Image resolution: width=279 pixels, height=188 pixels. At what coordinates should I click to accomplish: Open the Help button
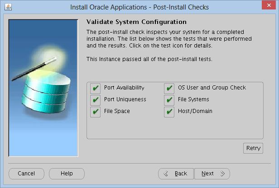pyautogui.click(x=67, y=174)
